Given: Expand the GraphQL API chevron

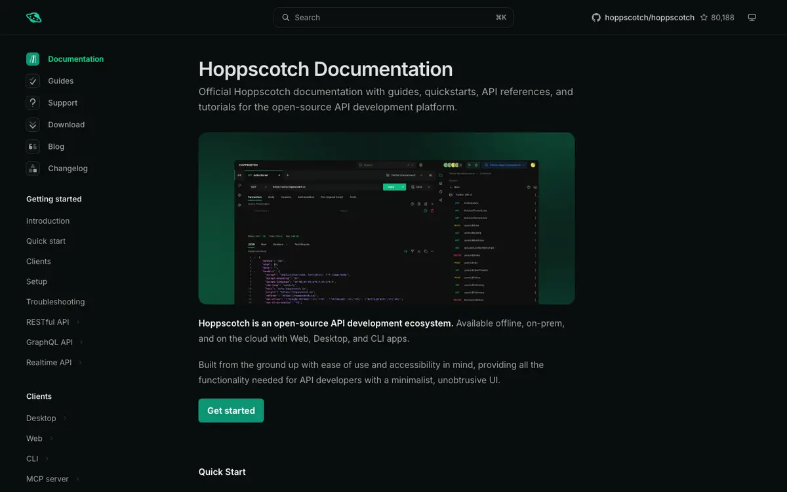Looking at the screenshot, I should coord(82,342).
